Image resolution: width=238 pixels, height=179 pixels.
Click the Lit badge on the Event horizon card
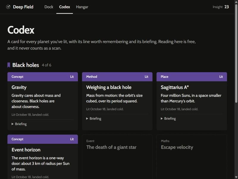tap(72, 139)
